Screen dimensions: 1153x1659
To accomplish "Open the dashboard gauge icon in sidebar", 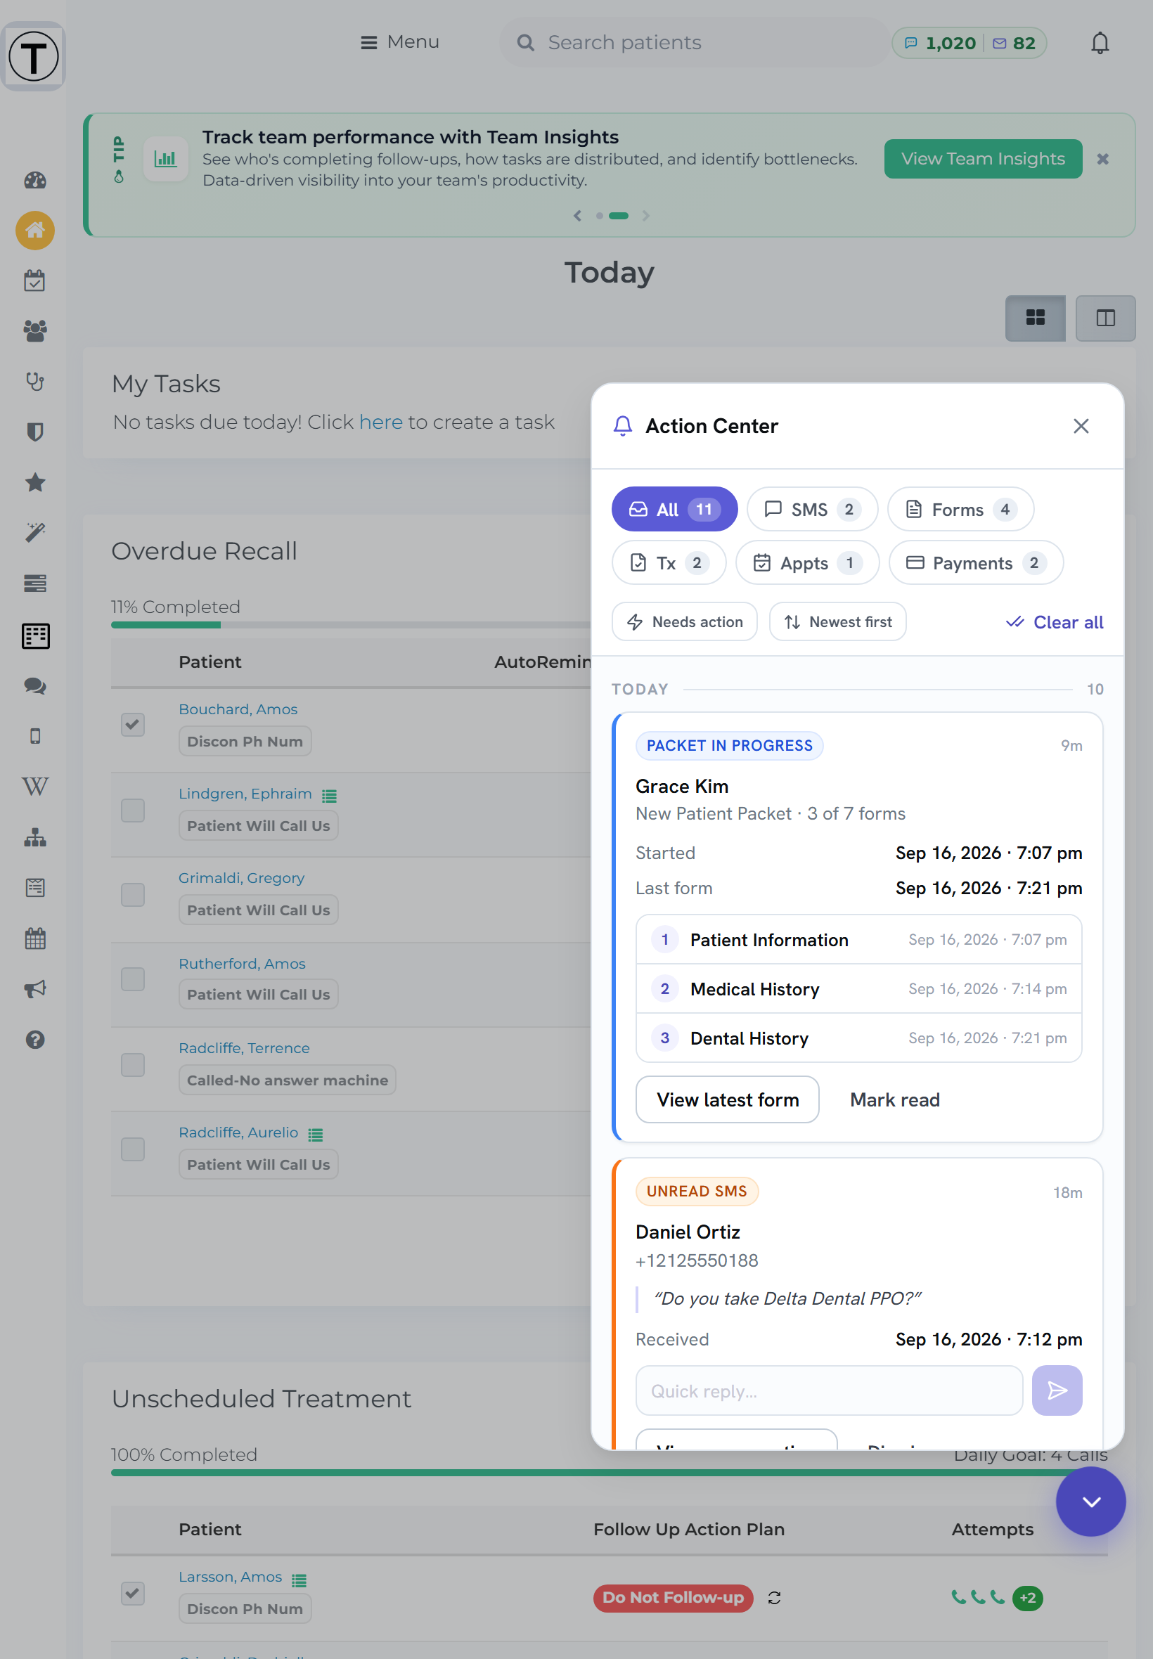I will 34,180.
